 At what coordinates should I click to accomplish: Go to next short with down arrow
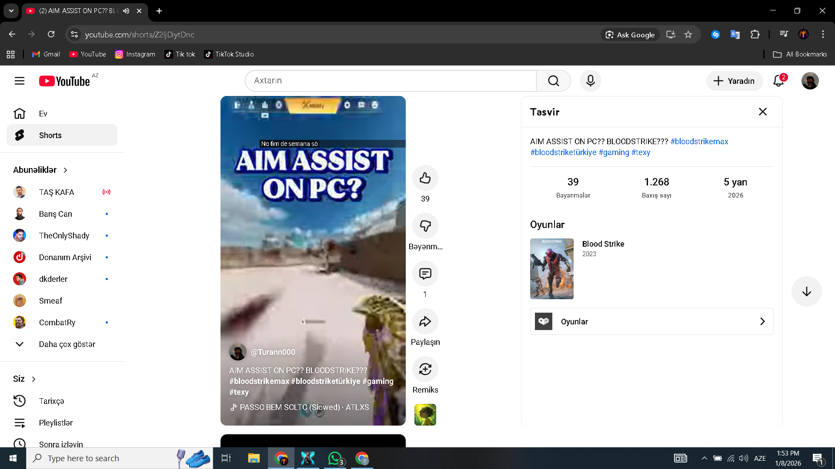[806, 291]
